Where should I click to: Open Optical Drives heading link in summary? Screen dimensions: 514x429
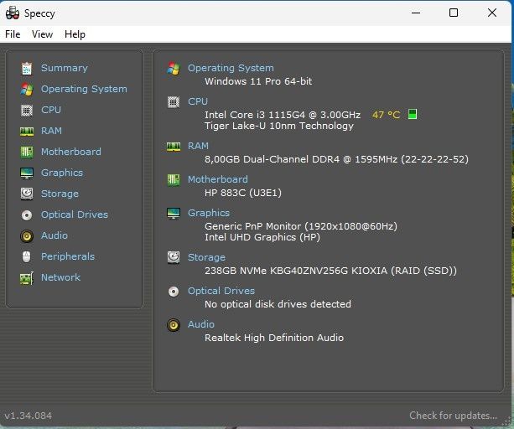pos(221,291)
